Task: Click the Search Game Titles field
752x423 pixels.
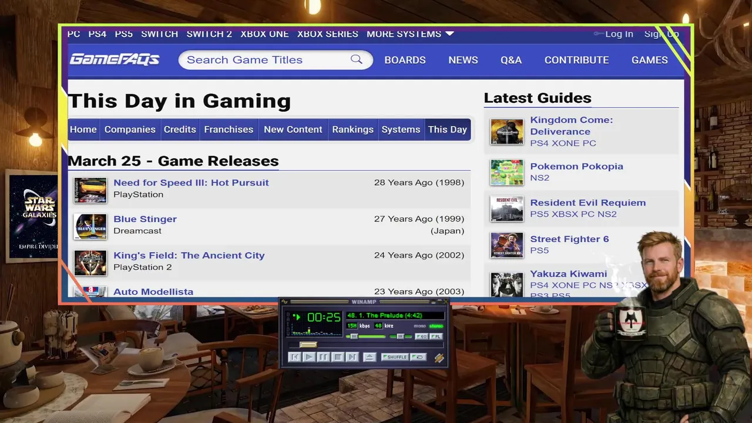Action: click(x=276, y=59)
